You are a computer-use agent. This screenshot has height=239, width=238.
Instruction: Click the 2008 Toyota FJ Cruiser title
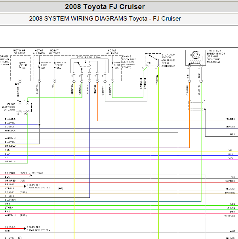click(x=105, y=7)
